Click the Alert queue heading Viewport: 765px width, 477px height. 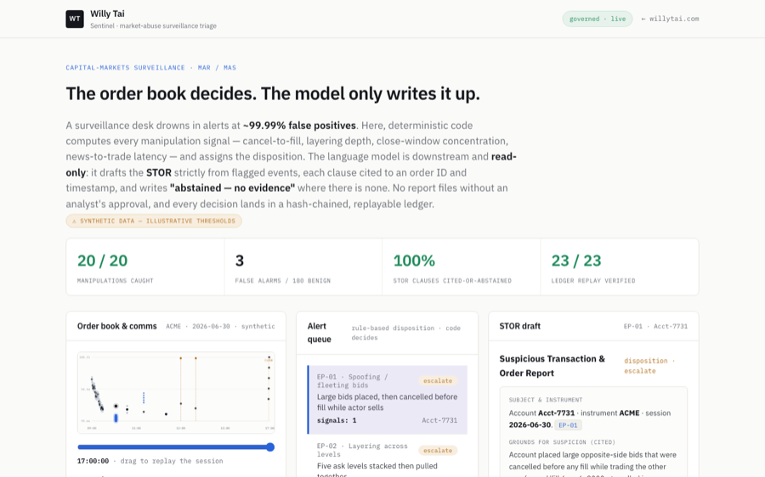[319, 333]
